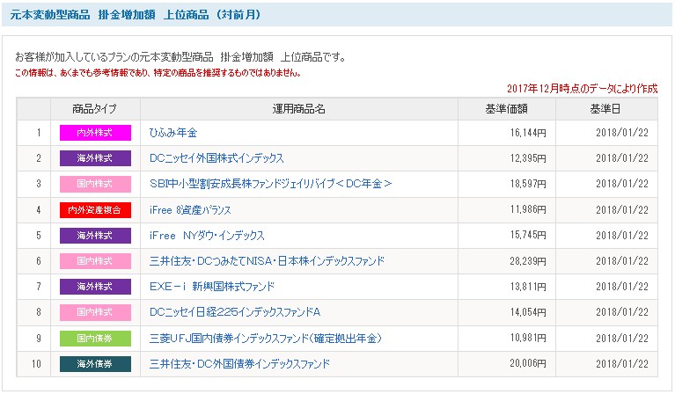The image size is (675, 394).
Task: Click the red disclaimer text この情報は
Action: tap(158, 73)
